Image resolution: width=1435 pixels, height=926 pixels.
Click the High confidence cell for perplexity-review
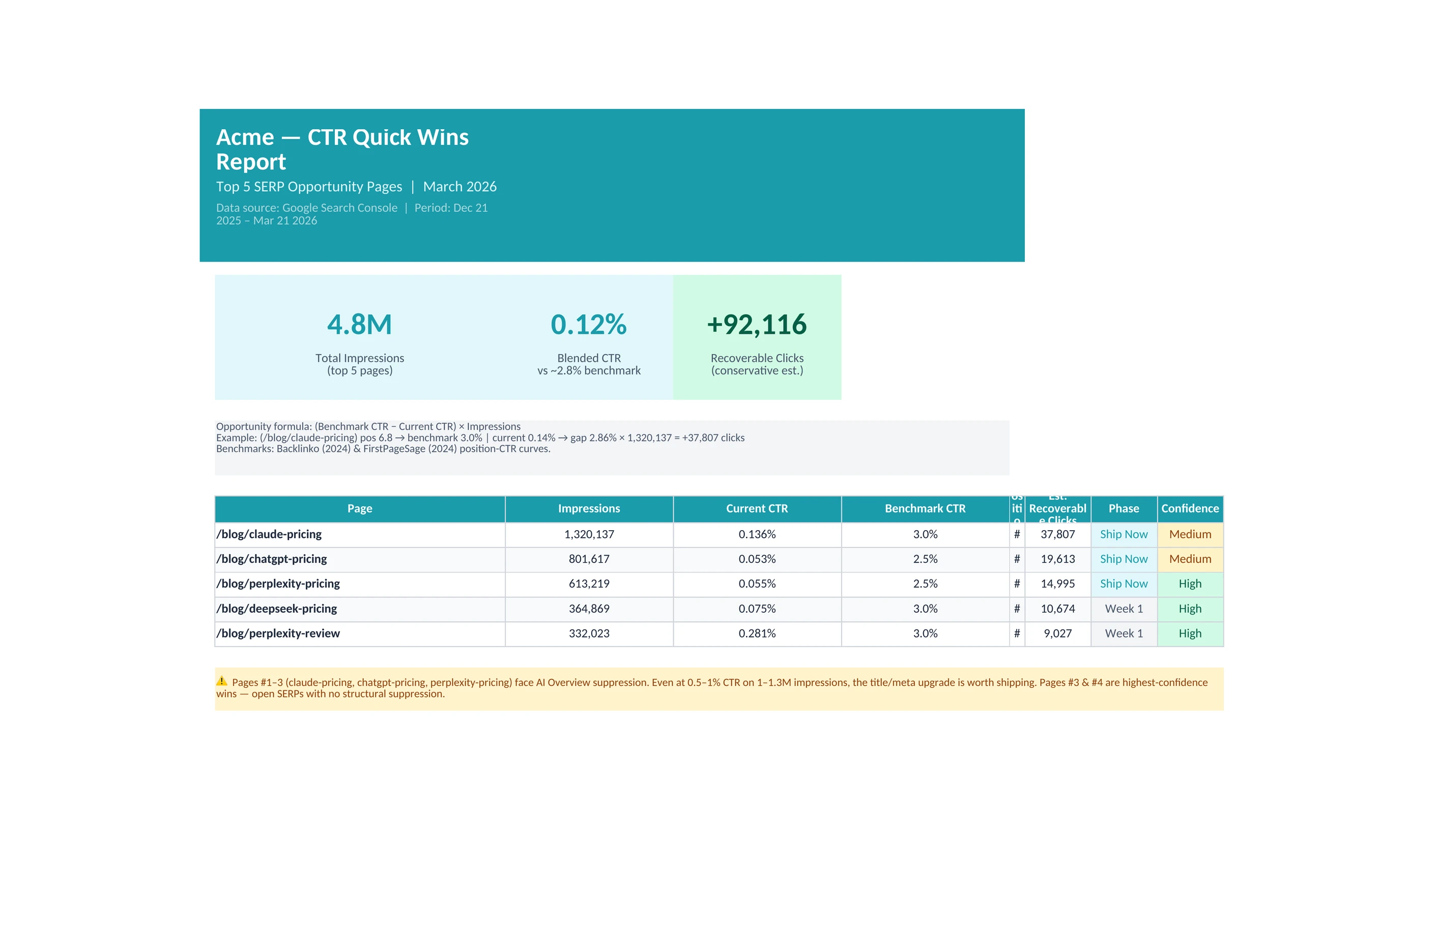1189,633
